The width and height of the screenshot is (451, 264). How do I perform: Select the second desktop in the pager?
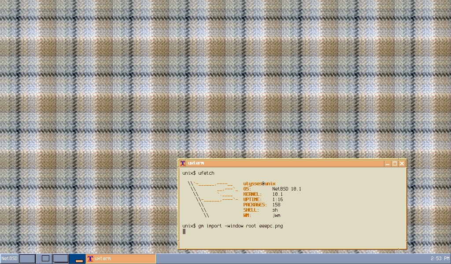coord(44,259)
